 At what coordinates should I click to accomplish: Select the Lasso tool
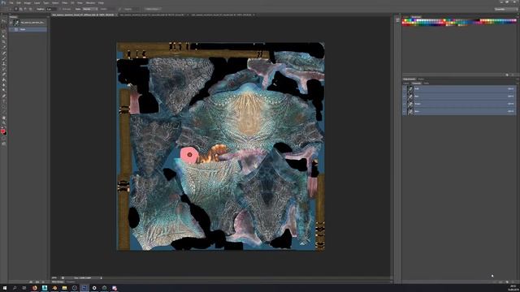pos(4,32)
